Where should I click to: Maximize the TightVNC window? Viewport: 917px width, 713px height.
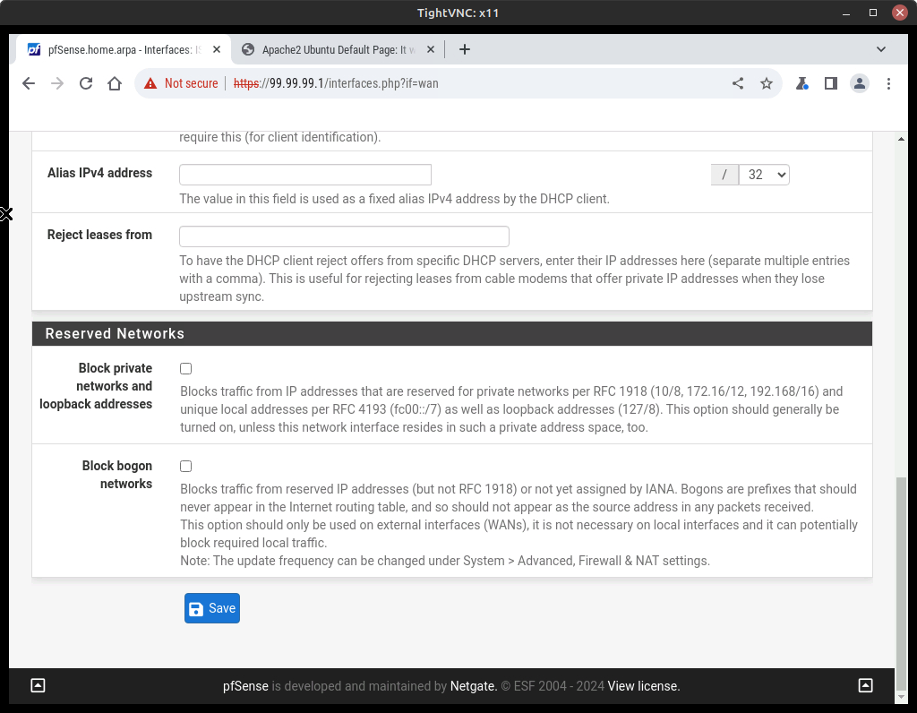pos(872,13)
